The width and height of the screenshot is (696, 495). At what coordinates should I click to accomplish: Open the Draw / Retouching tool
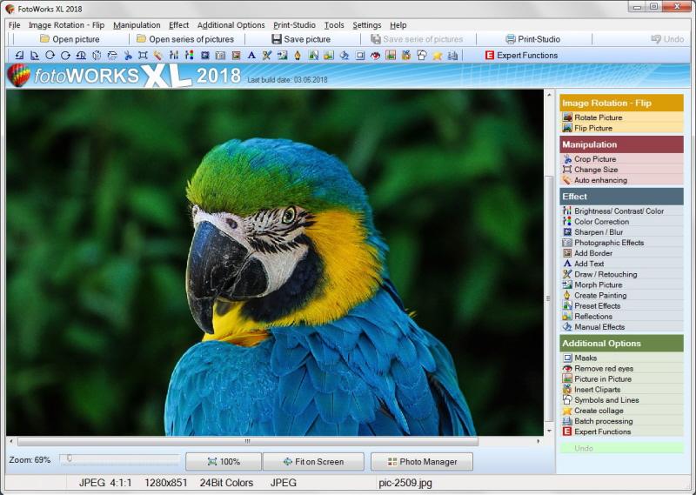point(605,275)
